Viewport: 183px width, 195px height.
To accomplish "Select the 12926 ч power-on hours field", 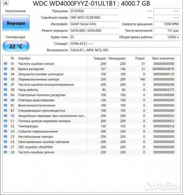I will (167, 37).
